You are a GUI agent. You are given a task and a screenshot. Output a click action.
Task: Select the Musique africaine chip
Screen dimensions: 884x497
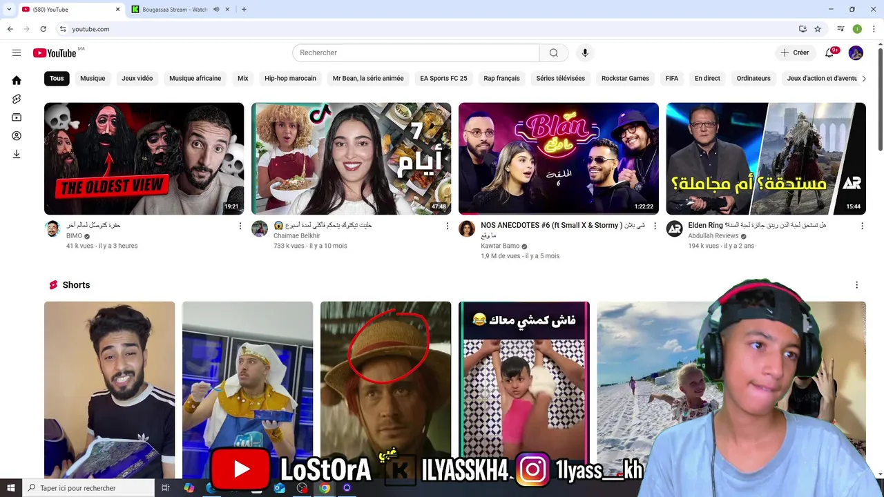click(195, 78)
